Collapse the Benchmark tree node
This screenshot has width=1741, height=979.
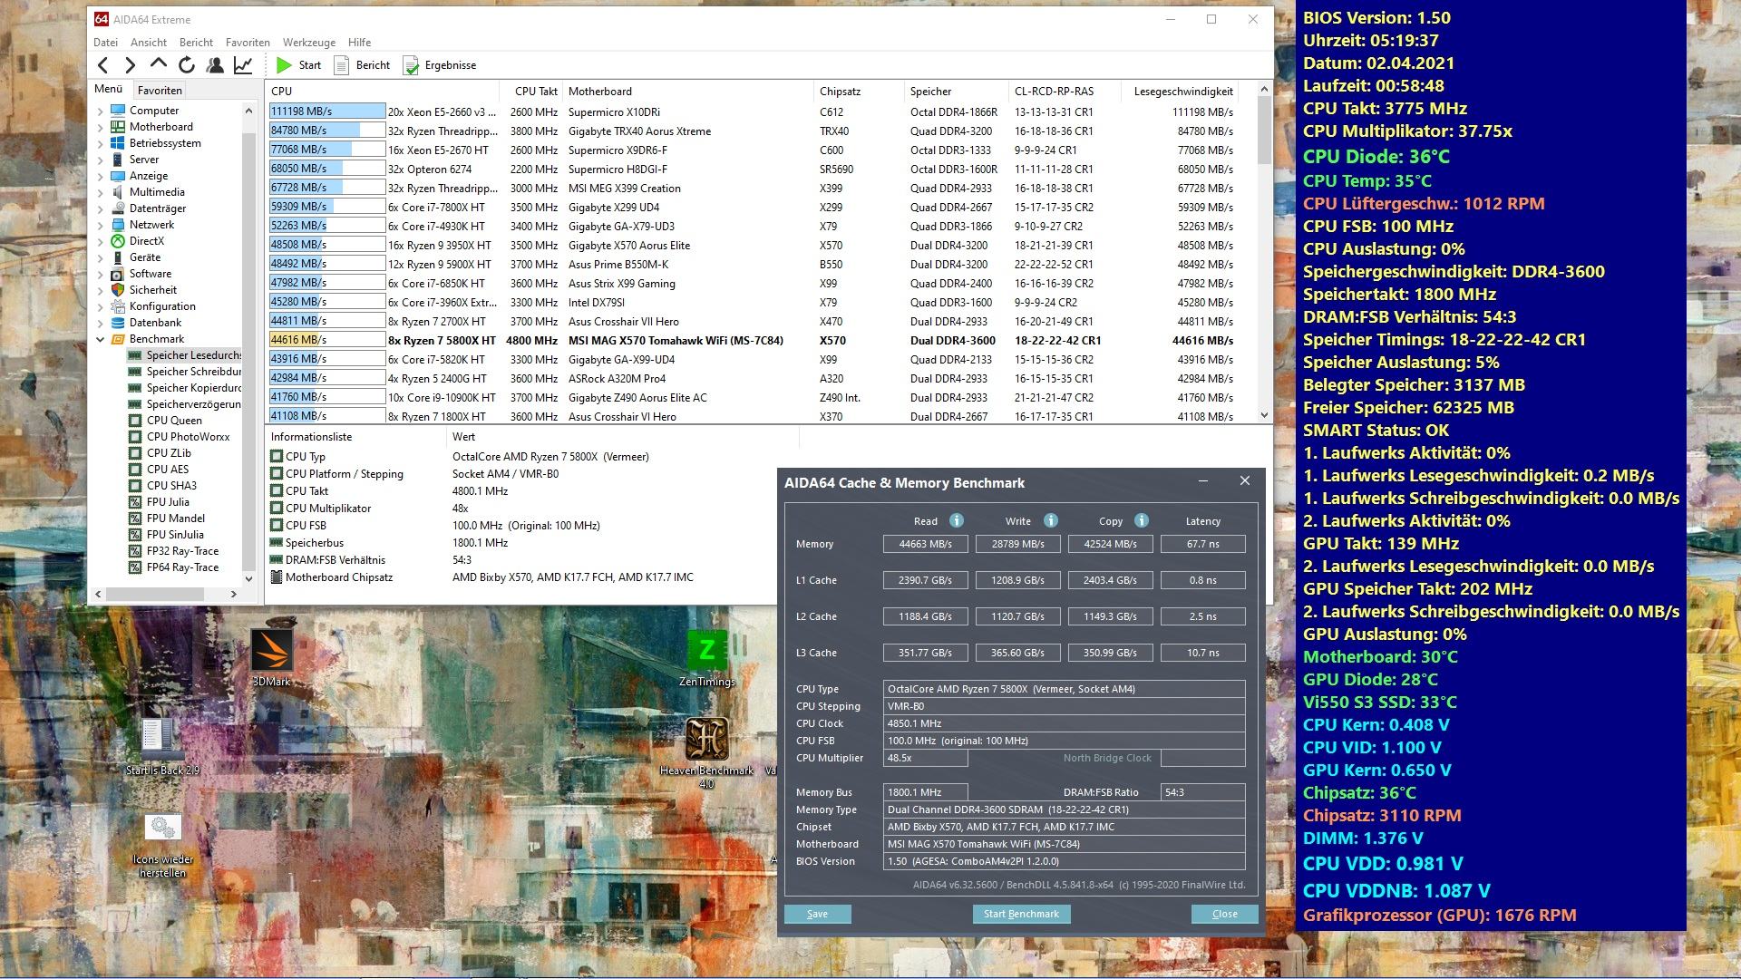coord(100,339)
